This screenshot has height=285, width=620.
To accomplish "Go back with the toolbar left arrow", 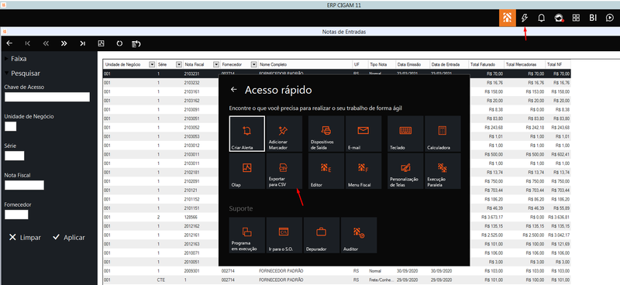I will click(x=9, y=43).
